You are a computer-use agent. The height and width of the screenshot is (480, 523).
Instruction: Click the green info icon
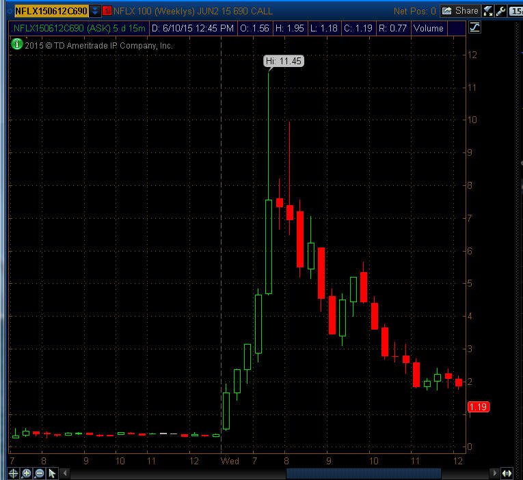pos(16,44)
